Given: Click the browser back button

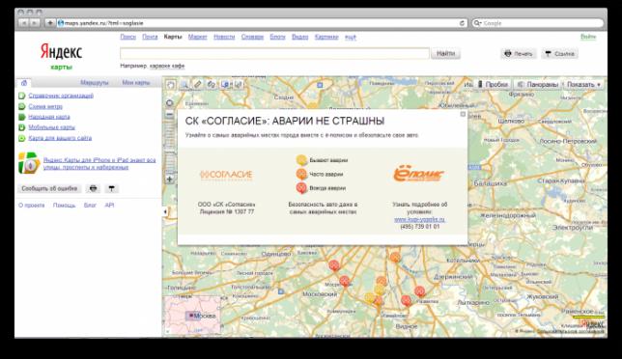Looking at the screenshot, I should [x=24, y=23].
